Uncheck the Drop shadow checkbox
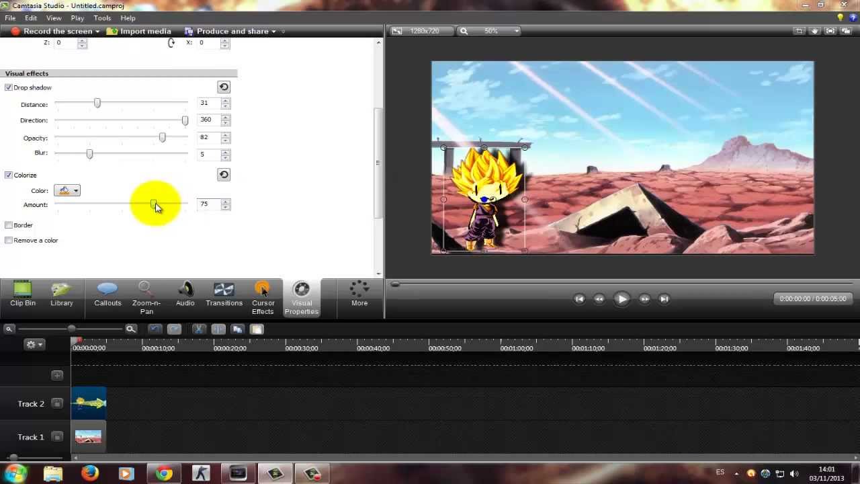Viewport: 860px width, 484px height. coord(9,87)
